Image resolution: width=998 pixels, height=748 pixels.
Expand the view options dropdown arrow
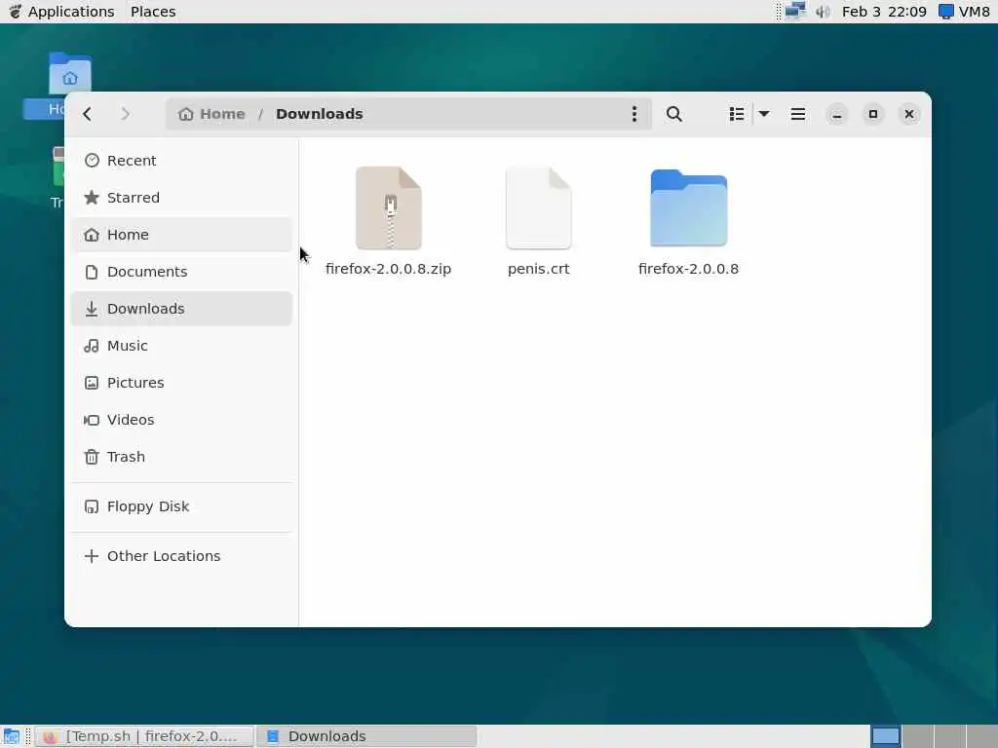click(x=764, y=114)
